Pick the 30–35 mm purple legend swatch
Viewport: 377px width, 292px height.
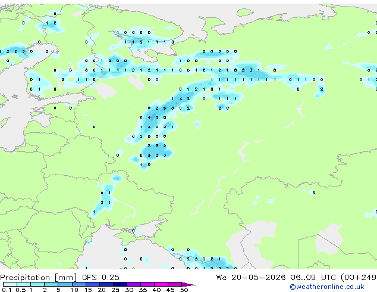pos(134,284)
